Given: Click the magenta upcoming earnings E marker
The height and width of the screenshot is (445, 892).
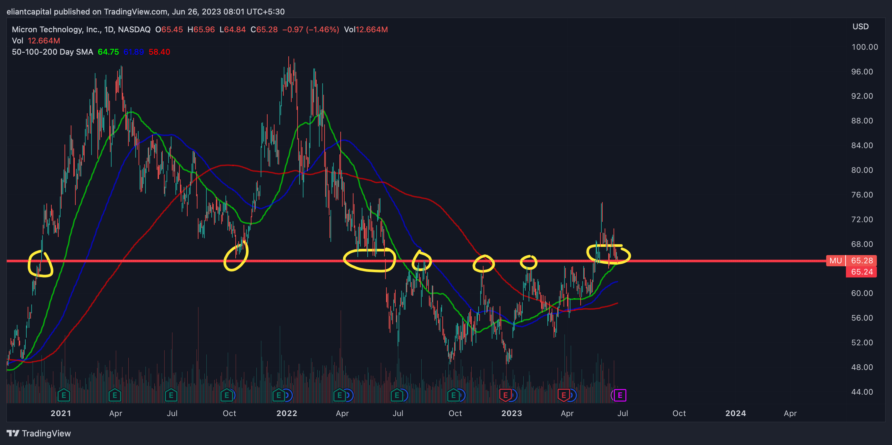Looking at the screenshot, I should (x=620, y=395).
